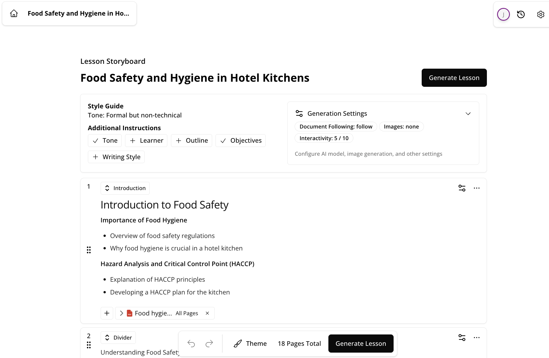The width and height of the screenshot is (549, 358).
Task: Open the Theme menu
Action: pos(250,344)
